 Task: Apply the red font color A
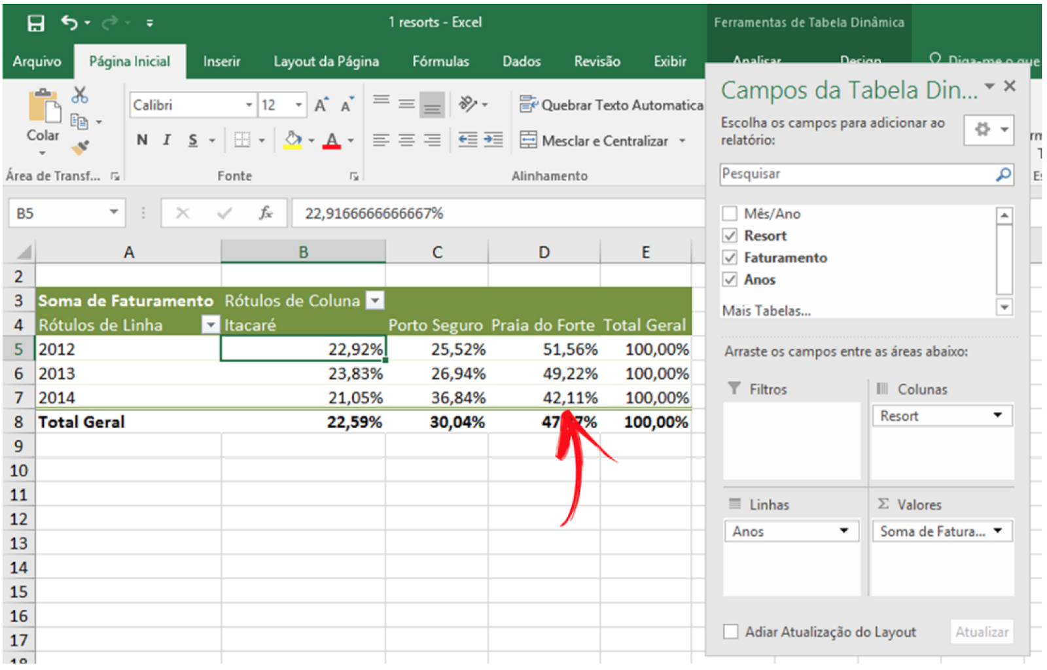[x=332, y=140]
